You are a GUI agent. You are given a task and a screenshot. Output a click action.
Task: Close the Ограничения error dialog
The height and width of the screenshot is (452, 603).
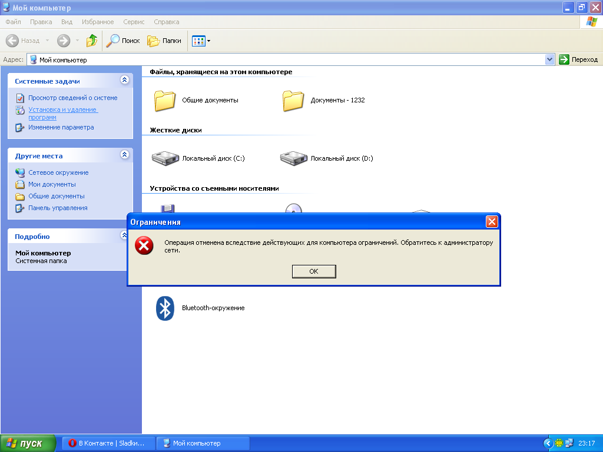click(x=492, y=222)
